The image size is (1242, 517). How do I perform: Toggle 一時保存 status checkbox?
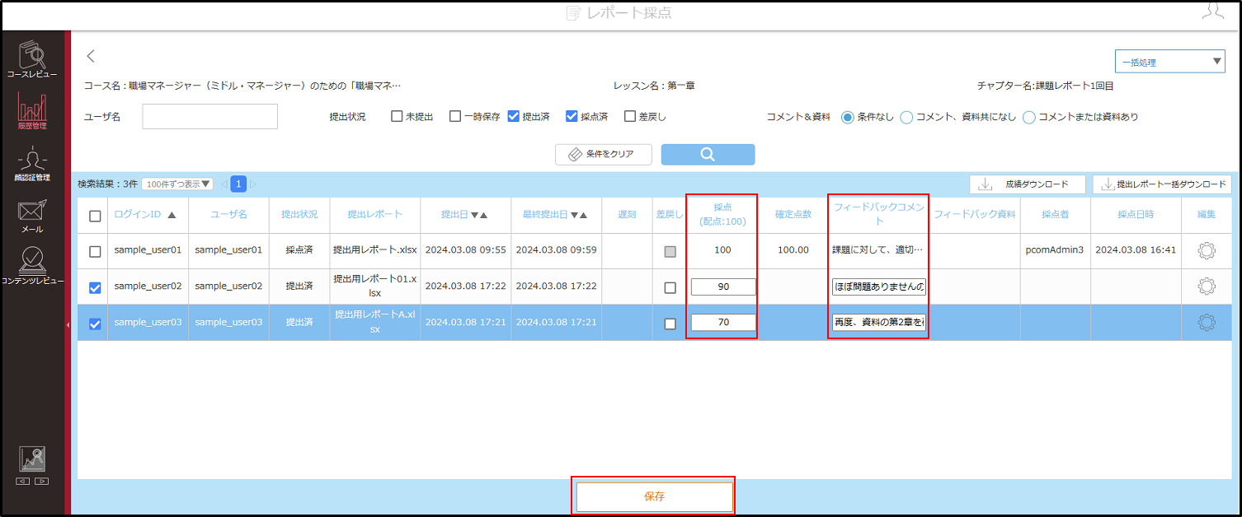coord(455,116)
